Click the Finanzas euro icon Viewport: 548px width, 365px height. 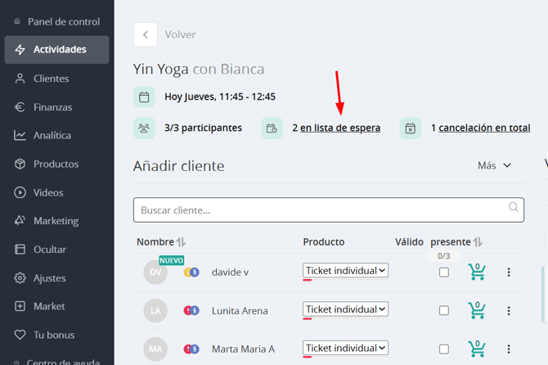pos(20,107)
